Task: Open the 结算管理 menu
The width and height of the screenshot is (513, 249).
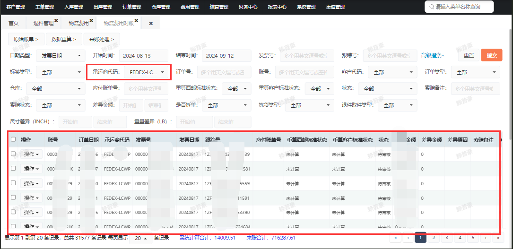Action: tap(219, 7)
